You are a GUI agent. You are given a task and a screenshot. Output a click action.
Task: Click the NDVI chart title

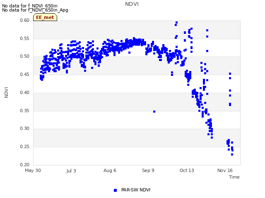[x=132, y=4]
